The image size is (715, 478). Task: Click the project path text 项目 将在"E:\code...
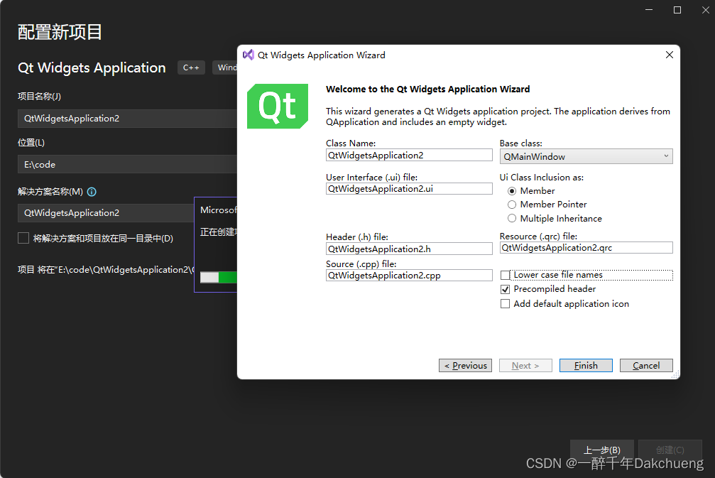(106, 270)
